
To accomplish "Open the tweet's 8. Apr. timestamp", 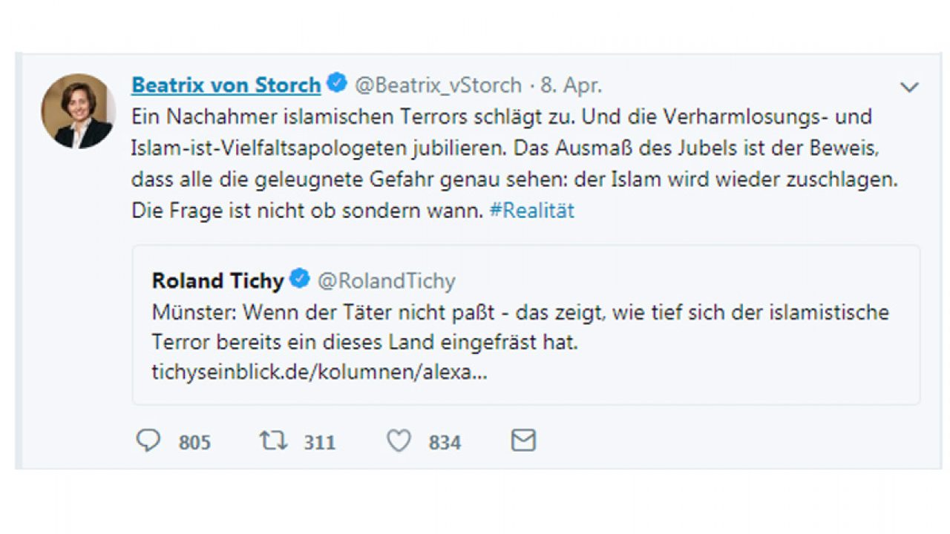I will click(571, 85).
